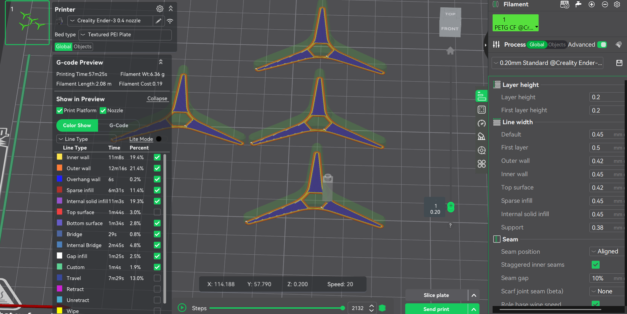Click Steps value field showing 2132

pyautogui.click(x=358, y=308)
